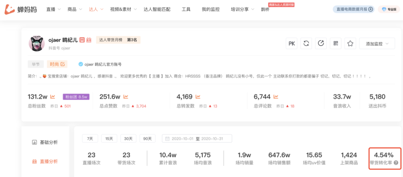
Task: Open the 直播 dropdown menu
Action: [x=54, y=10]
